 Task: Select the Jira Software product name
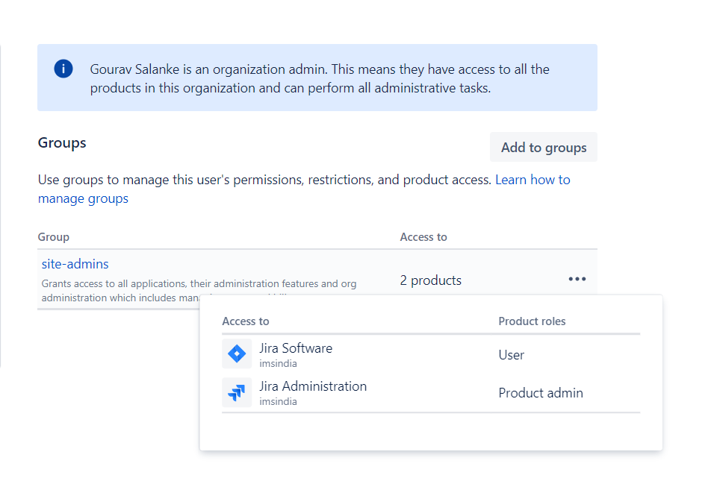coord(296,348)
